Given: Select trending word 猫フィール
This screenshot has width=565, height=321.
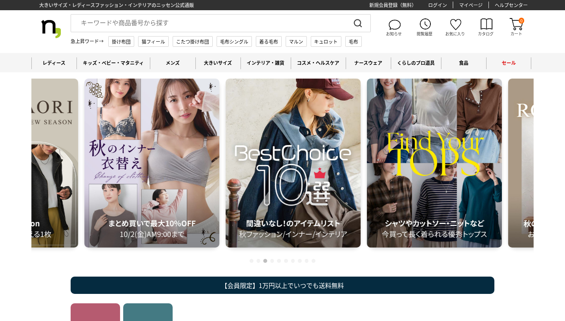Looking at the screenshot, I should pos(153,42).
